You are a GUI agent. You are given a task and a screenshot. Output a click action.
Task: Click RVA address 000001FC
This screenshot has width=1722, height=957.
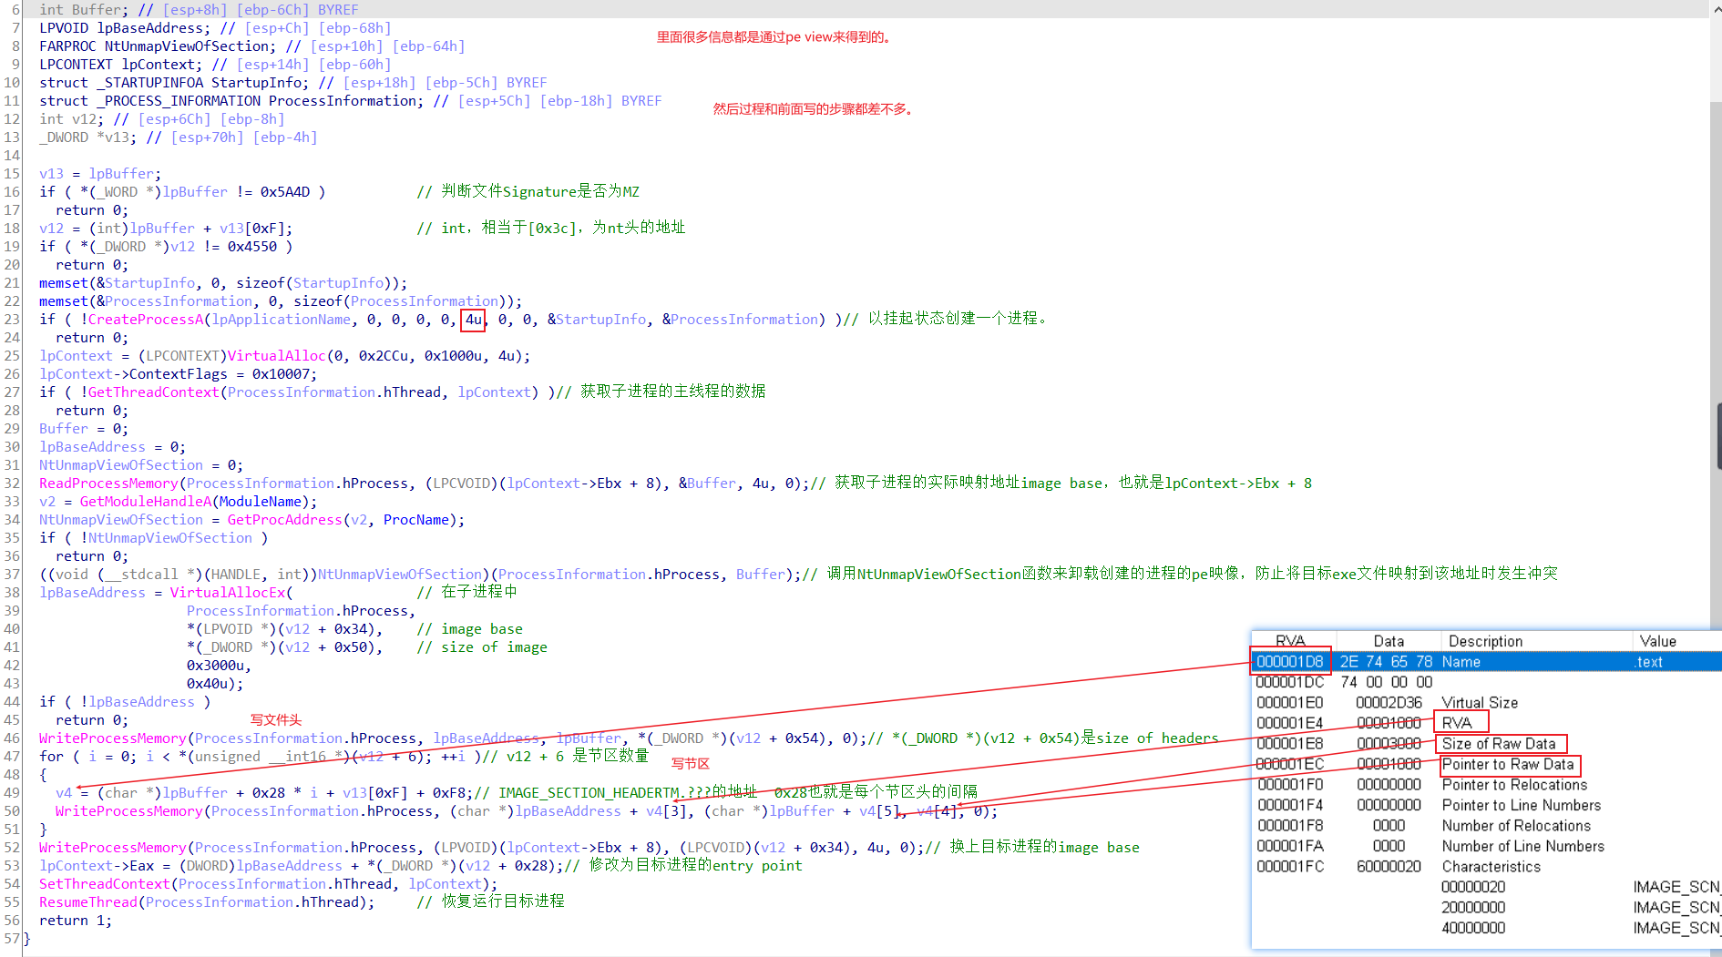click(x=1290, y=867)
